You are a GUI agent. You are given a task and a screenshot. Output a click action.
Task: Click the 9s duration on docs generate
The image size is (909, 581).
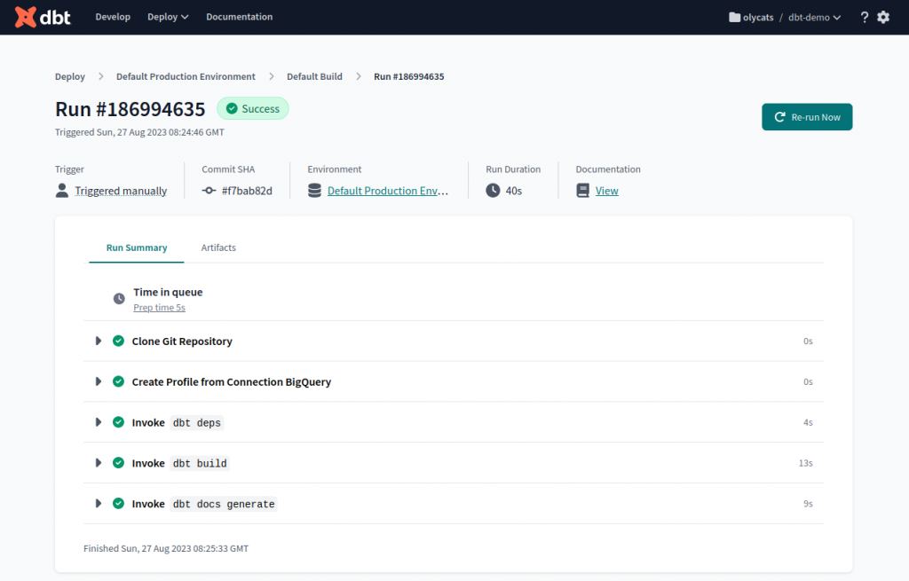coord(808,503)
